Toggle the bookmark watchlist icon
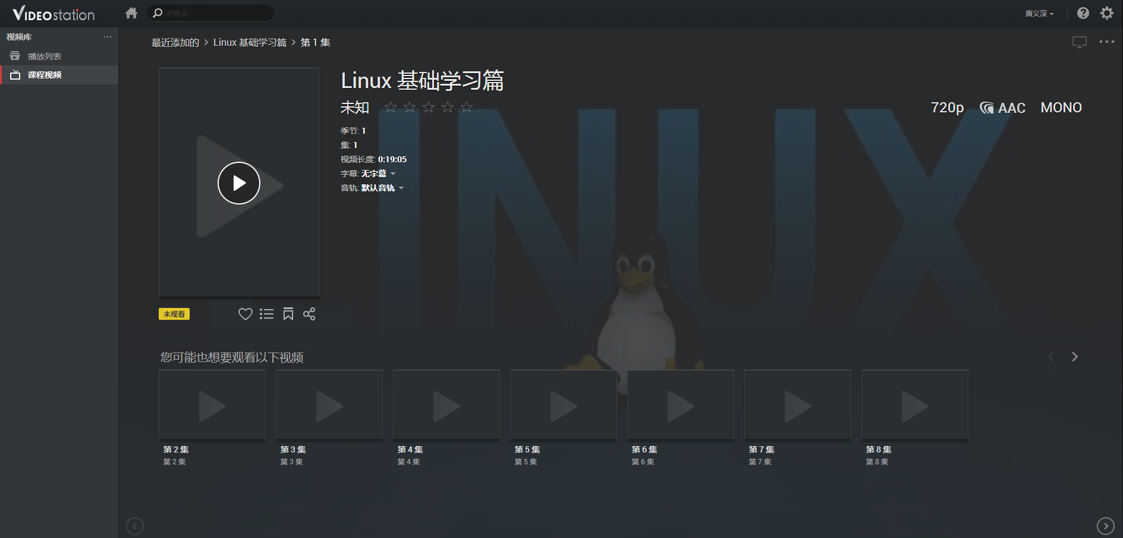 [x=288, y=314]
